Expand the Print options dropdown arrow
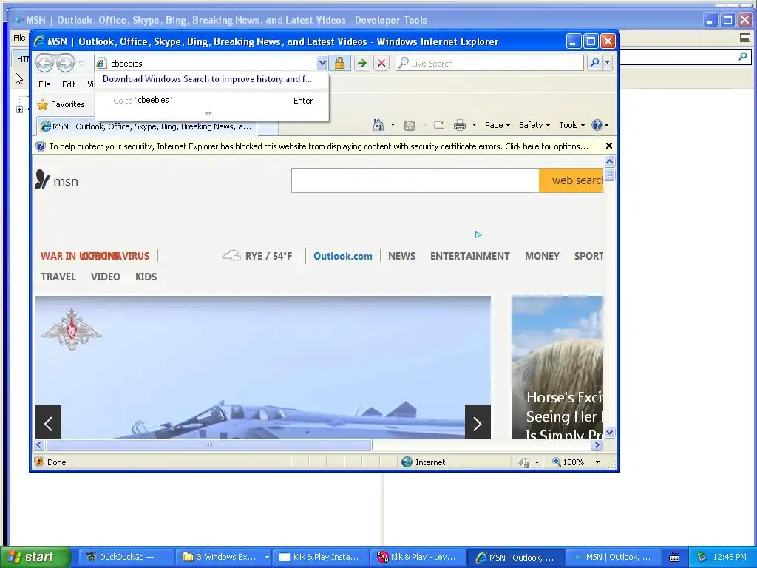Screen dimensions: 757x568 [x=474, y=125]
